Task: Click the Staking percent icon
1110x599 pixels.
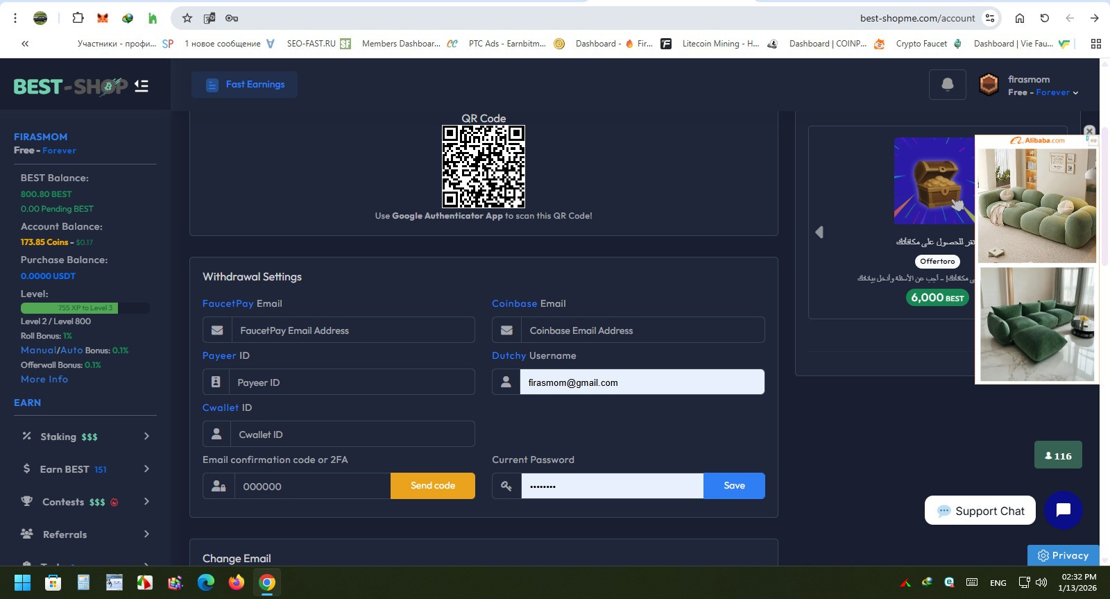Action: coord(26,436)
